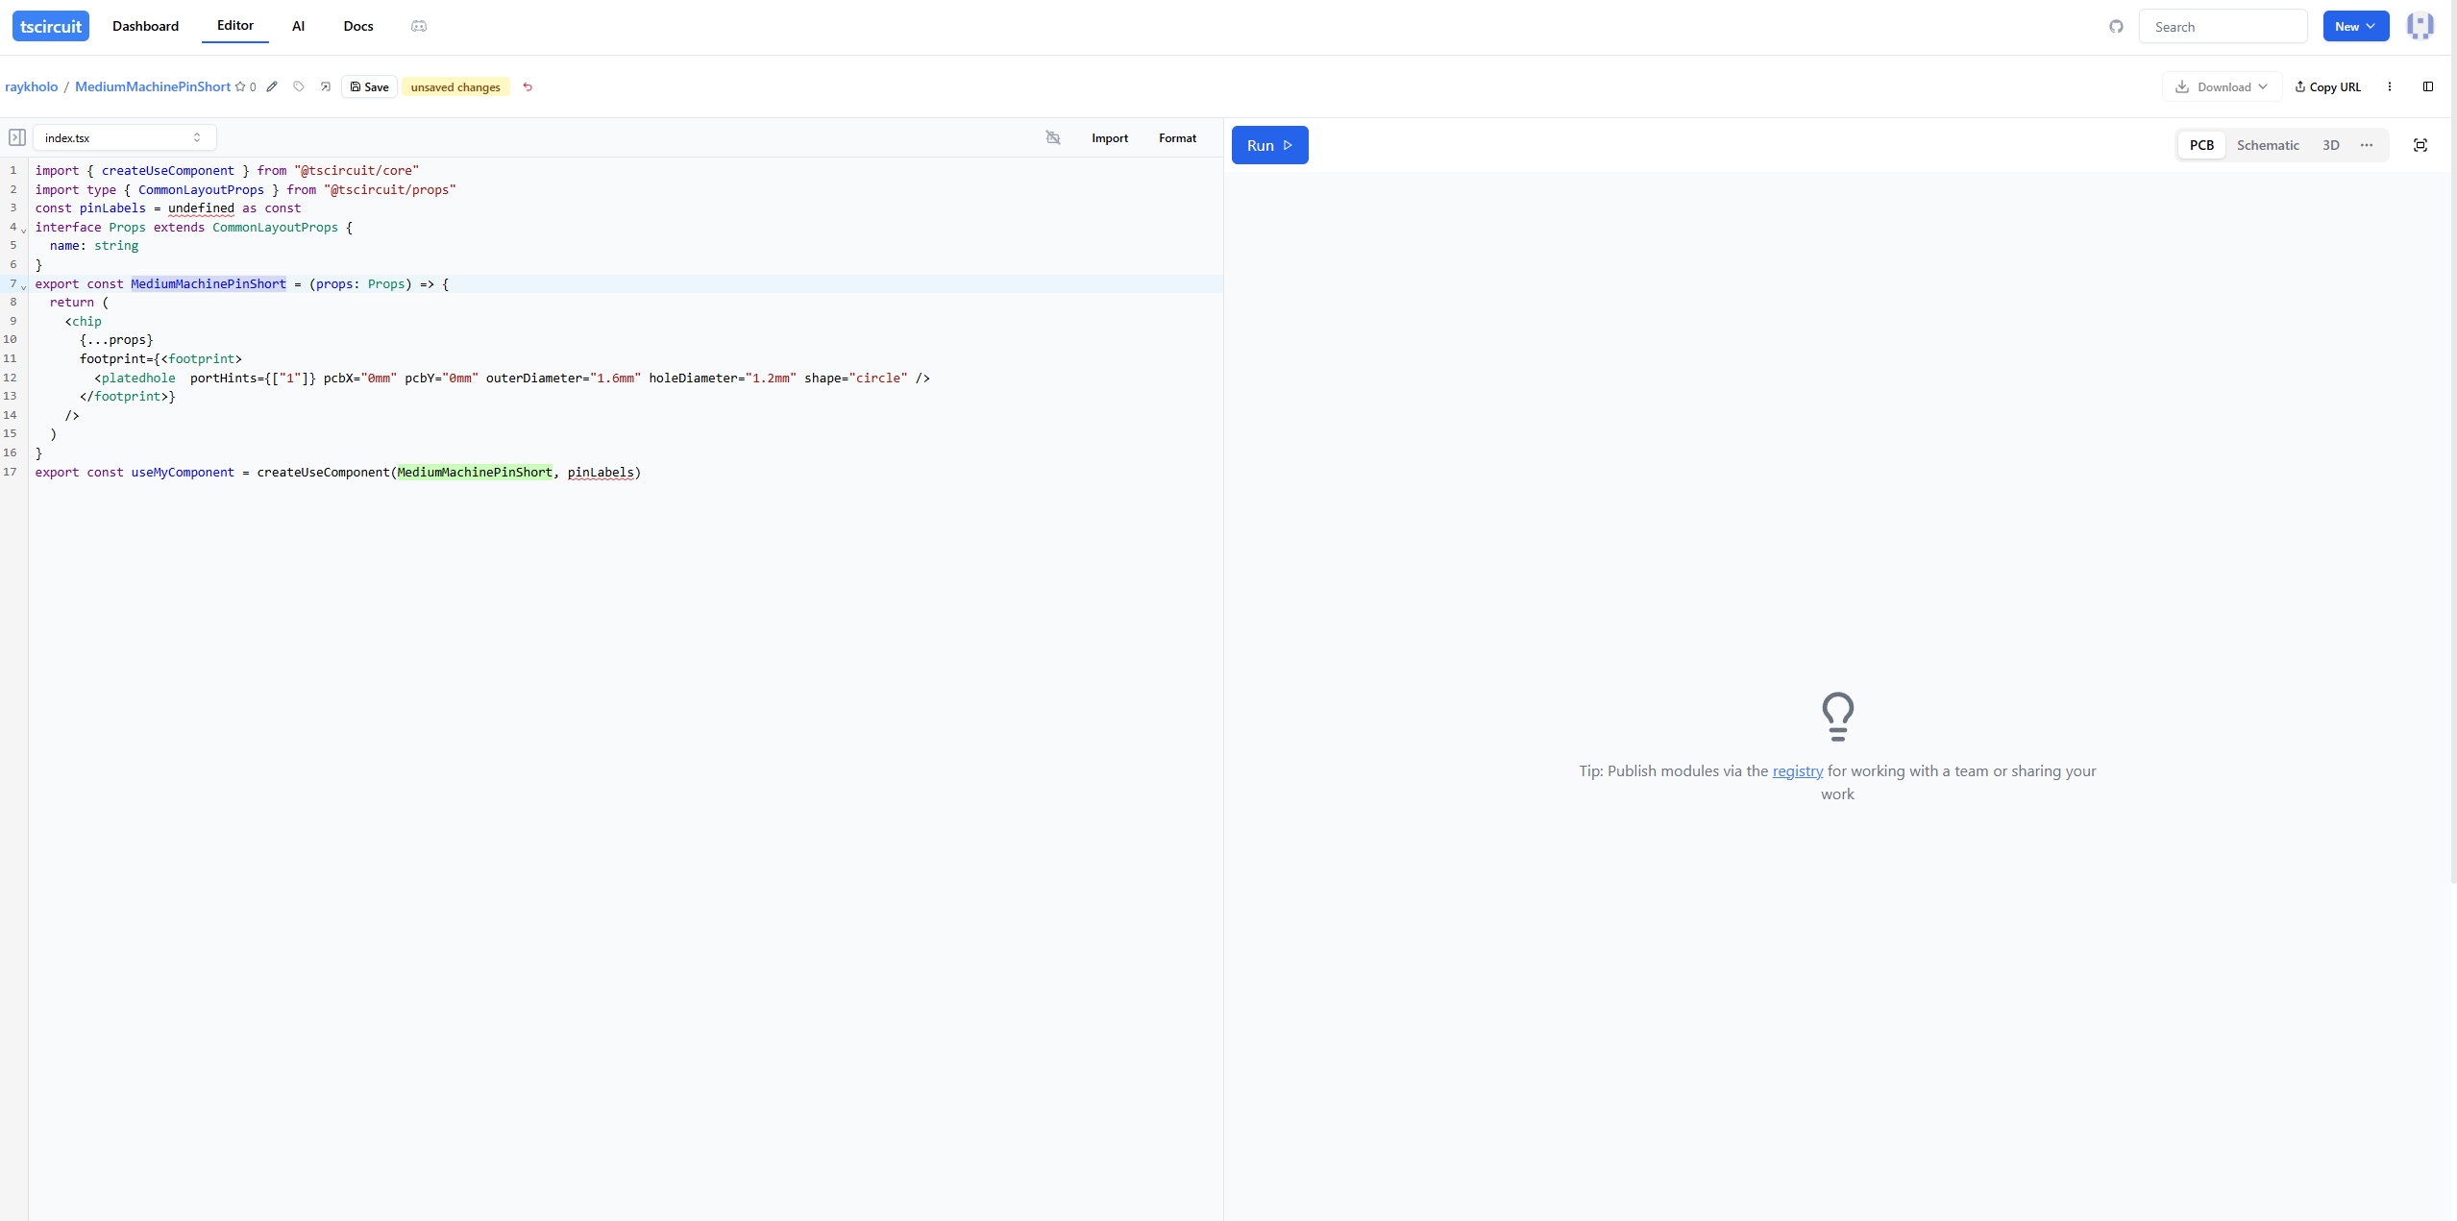Click the star icon next to MediumMachinePinShort
2457x1221 pixels.
tap(240, 86)
